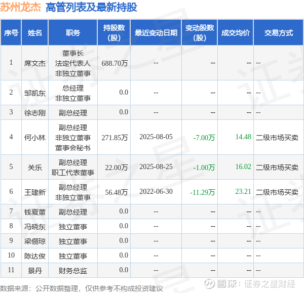
Task: Click 二级市场买卖 in 王建新's row
Action: 277,192
